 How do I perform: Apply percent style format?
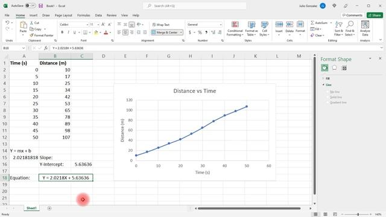(x=200, y=32)
